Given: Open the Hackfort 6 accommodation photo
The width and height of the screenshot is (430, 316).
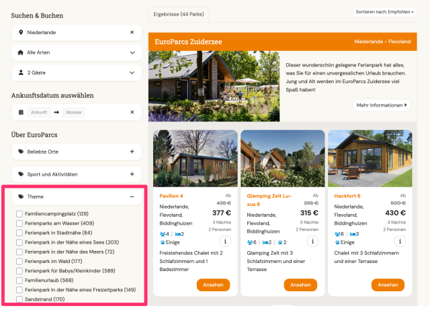Looking at the screenshot, I should click(x=370, y=158).
